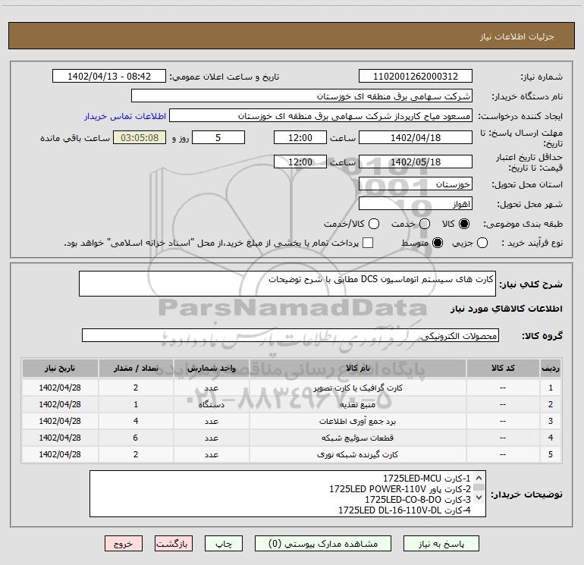Image resolution: width=584 pixels, height=565 pixels.
Task: Select row کارت گرافیک یا کارت تصویر
Action: [292, 388]
